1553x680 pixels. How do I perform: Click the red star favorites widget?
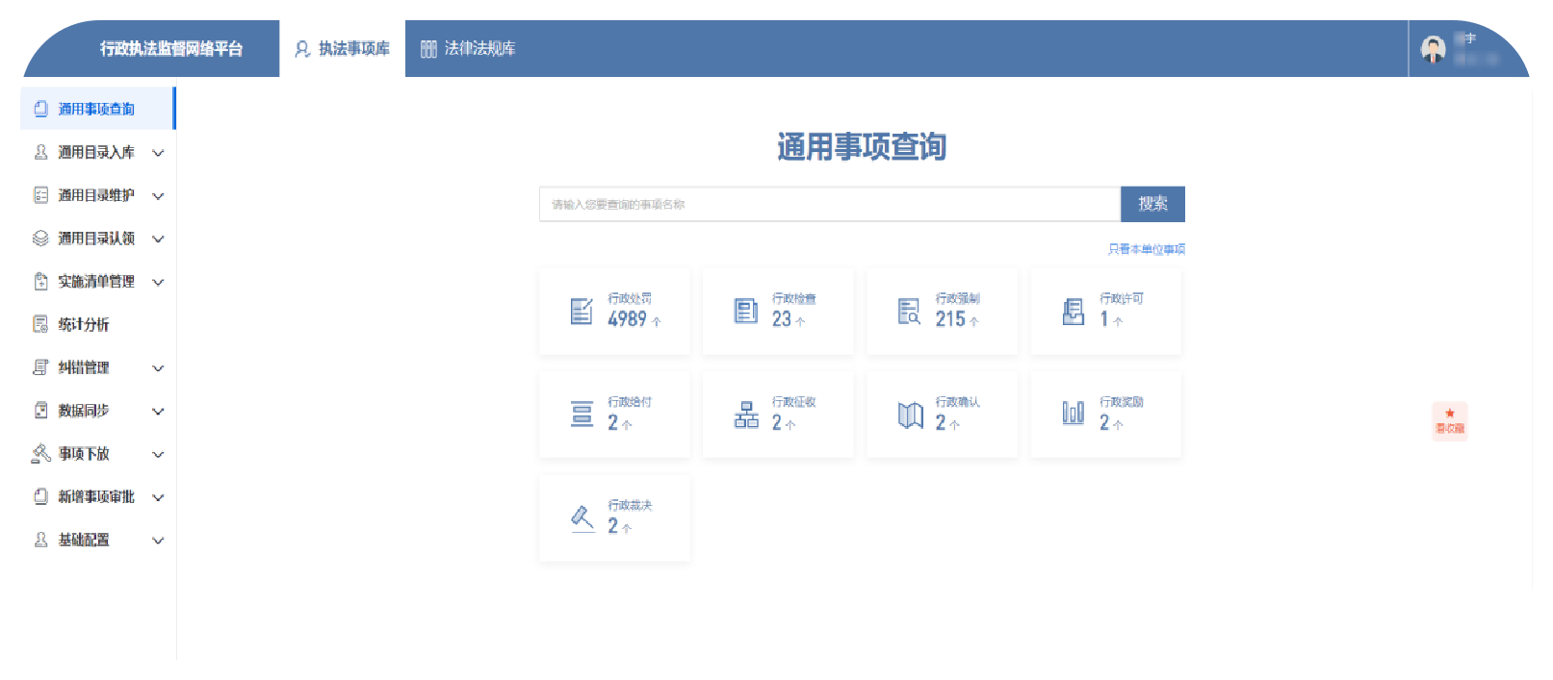click(x=1449, y=420)
